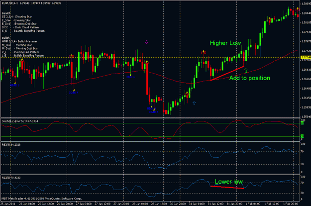
Task: Click the highlighted 1.3724 current price label
Action: click(x=306, y=57)
